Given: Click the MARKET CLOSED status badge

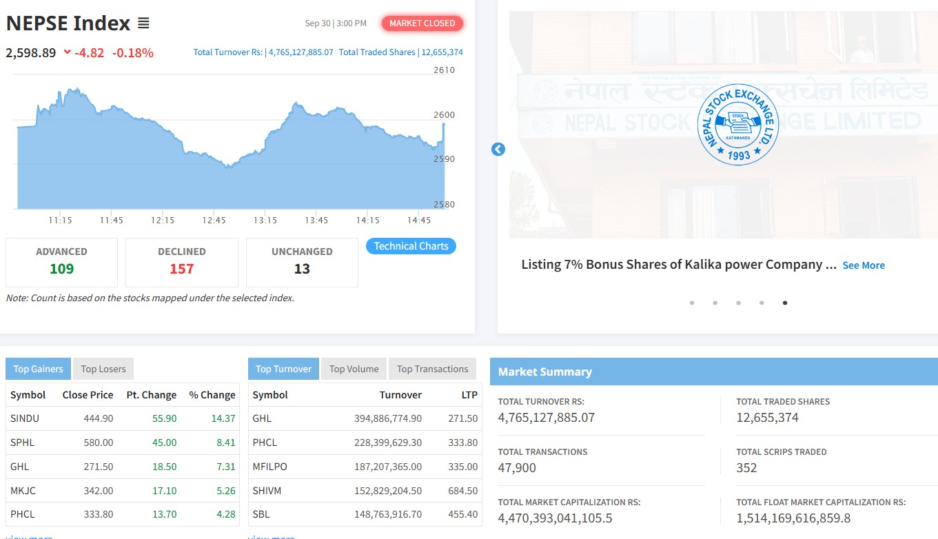Looking at the screenshot, I should pyautogui.click(x=422, y=23).
